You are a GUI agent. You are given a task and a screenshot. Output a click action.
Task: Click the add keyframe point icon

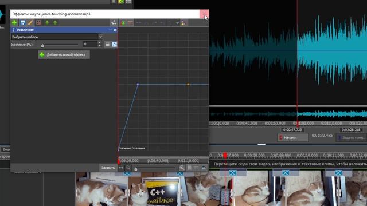[x=123, y=23]
